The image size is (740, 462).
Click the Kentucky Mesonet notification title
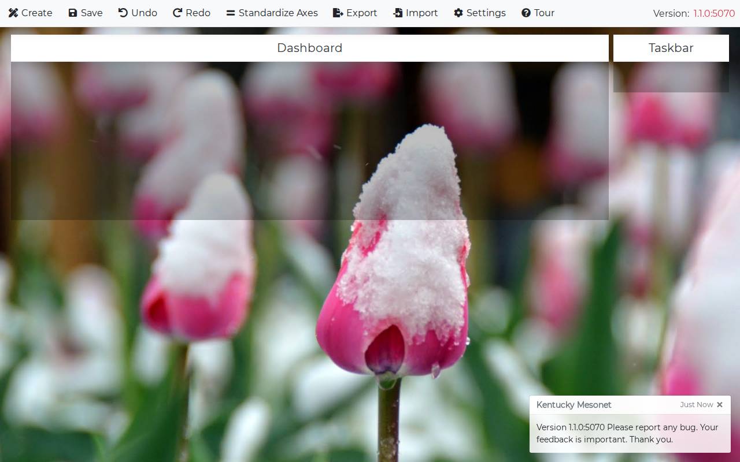pos(574,405)
